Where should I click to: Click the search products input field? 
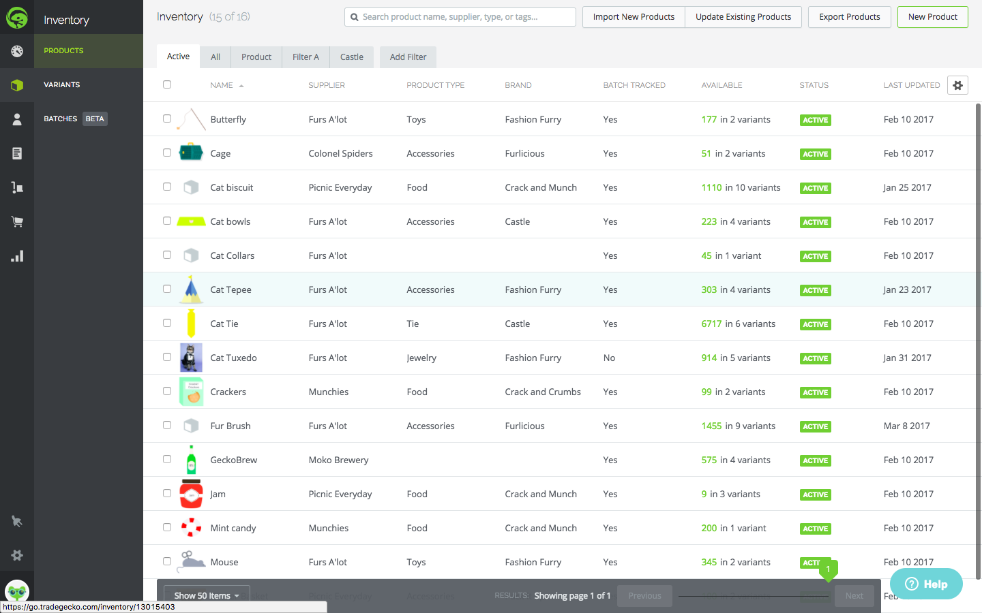pyautogui.click(x=460, y=16)
